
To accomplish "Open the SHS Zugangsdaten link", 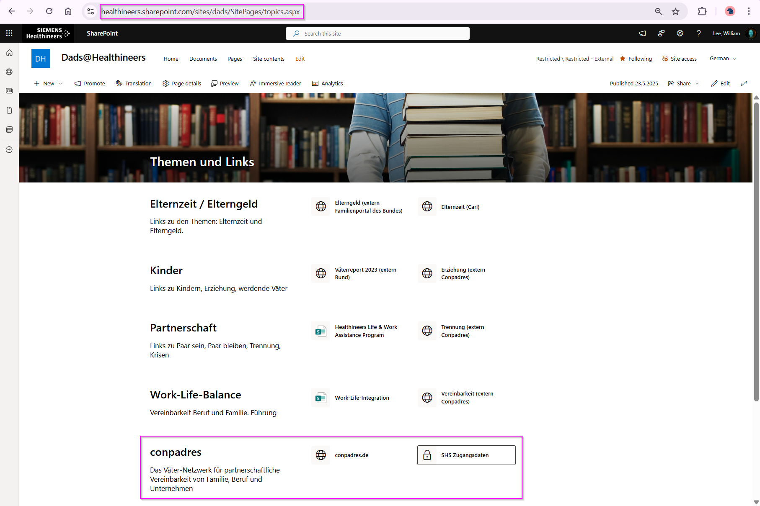I will (466, 455).
